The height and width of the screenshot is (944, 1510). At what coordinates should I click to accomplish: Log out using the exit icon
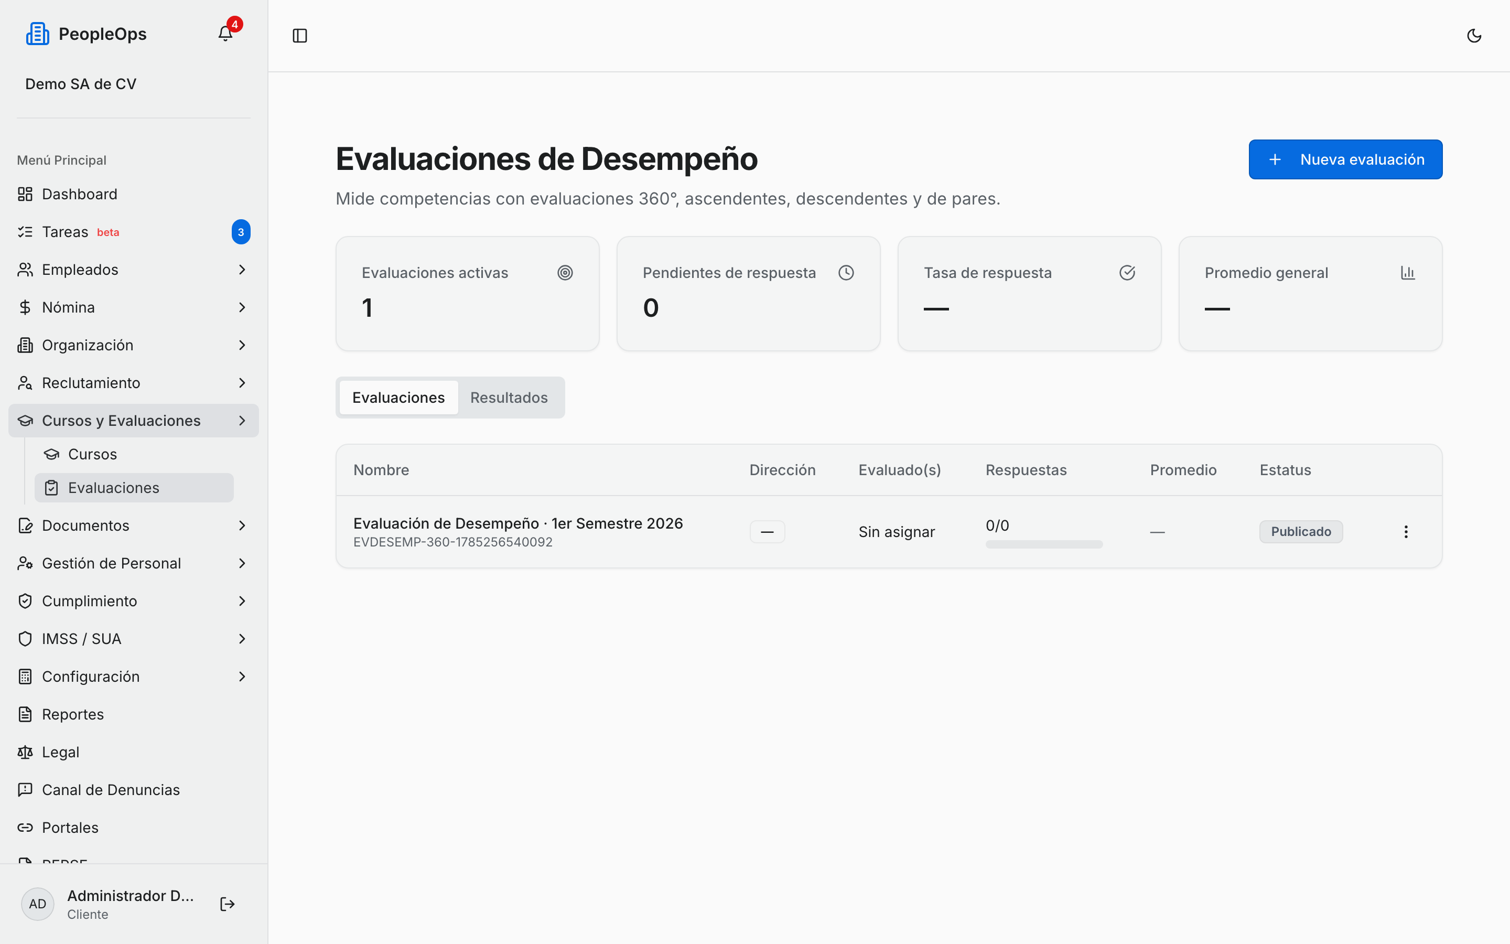228,904
